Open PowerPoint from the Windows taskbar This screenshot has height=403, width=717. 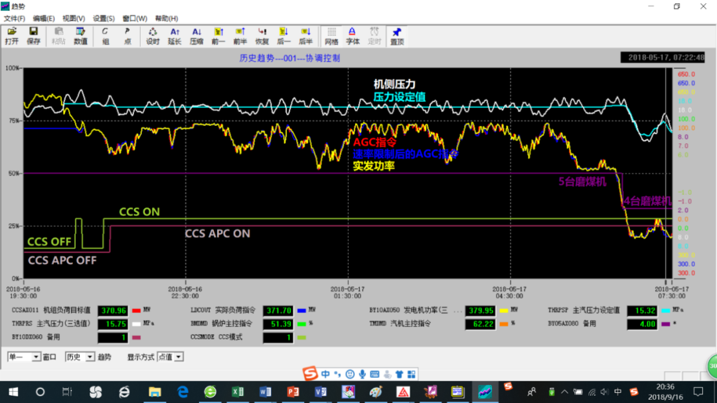point(293,392)
